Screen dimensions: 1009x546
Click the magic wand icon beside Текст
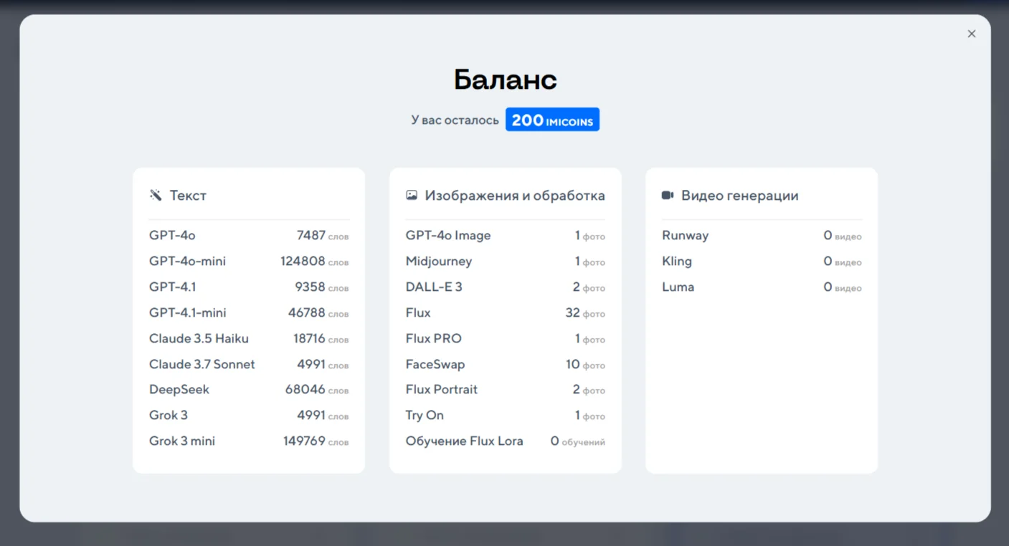coord(156,195)
